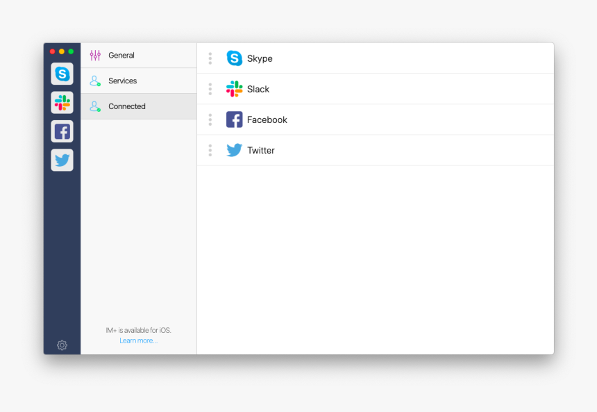
Task: Select the Skype row text
Action: tap(260, 58)
